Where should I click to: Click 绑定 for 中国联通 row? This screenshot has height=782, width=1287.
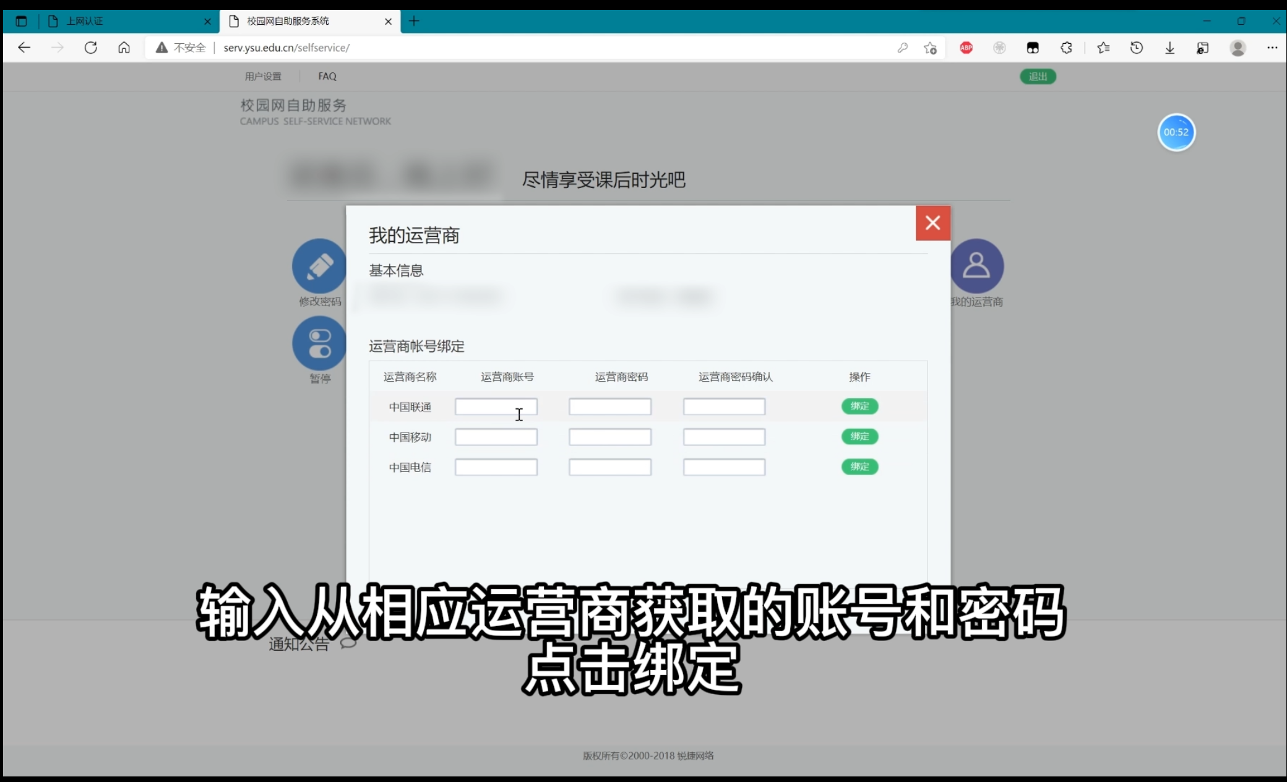click(x=859, y=406)
